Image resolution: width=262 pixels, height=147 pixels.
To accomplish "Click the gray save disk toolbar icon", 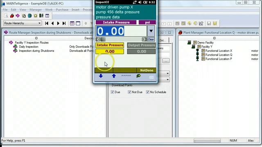I will coord(209,24).
